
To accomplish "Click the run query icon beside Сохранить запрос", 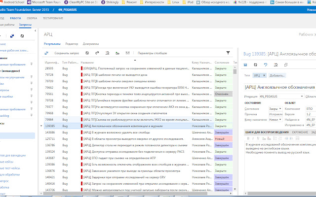I will point(46,53).
